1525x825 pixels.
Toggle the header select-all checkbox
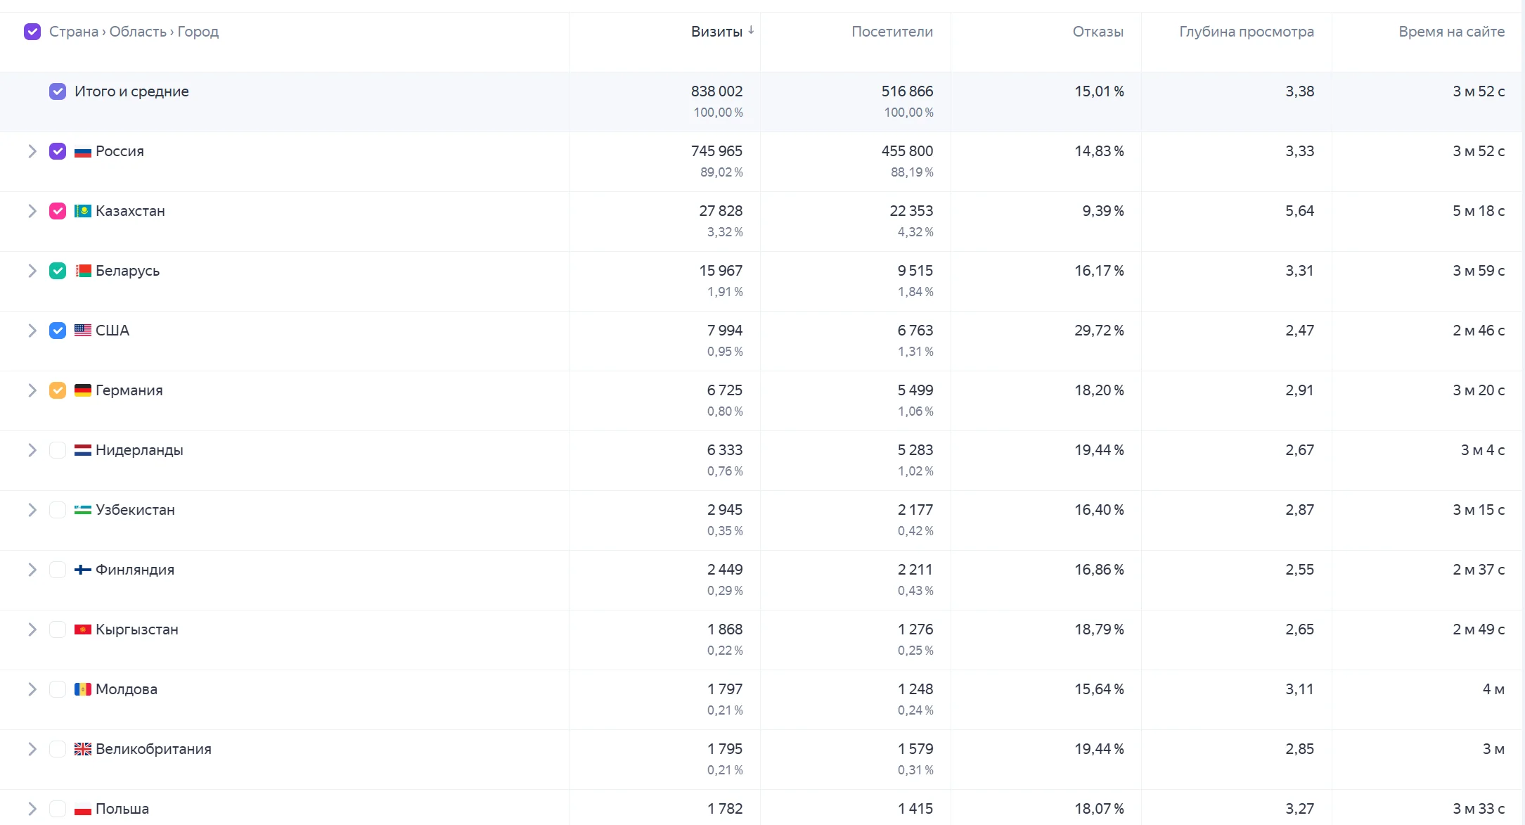[32, 32]
